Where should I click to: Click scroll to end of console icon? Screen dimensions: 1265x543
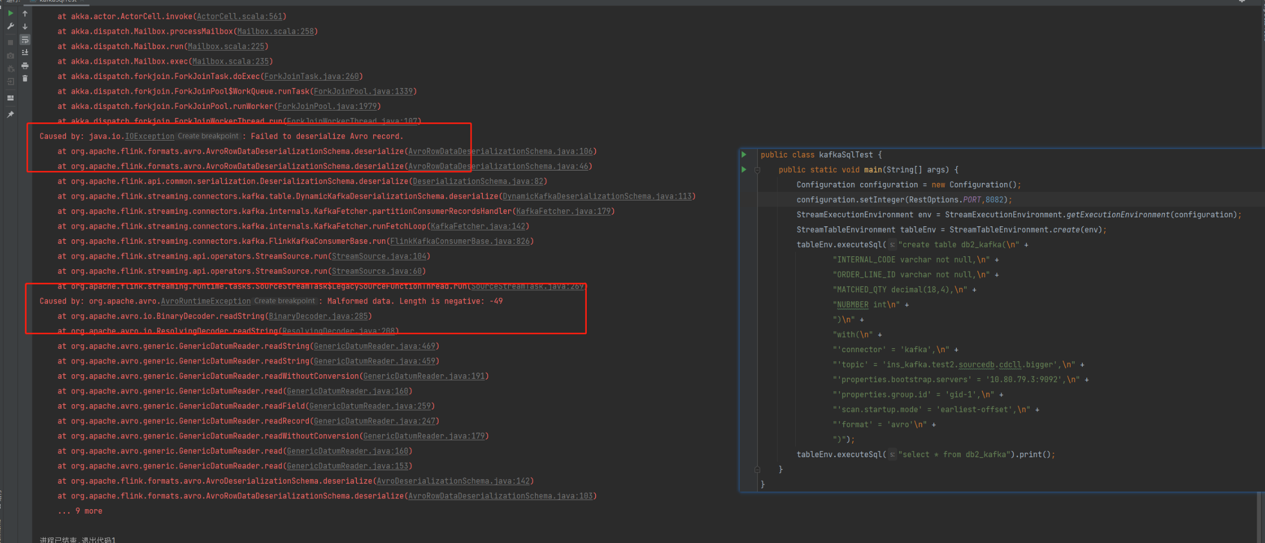click(x=25, y=52)
